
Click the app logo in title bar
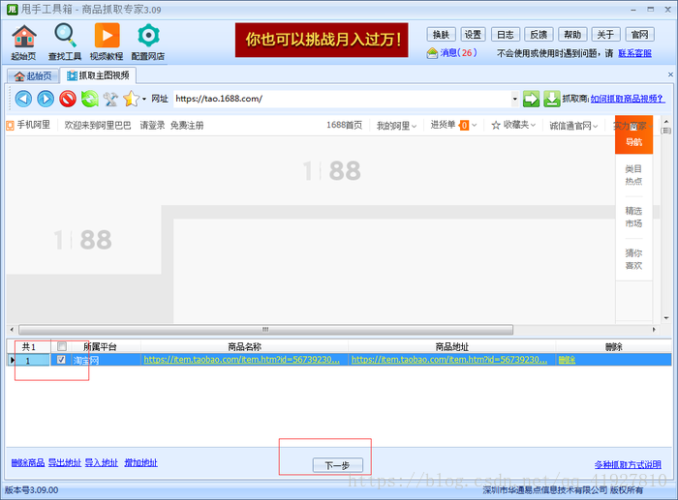point(12,9)
